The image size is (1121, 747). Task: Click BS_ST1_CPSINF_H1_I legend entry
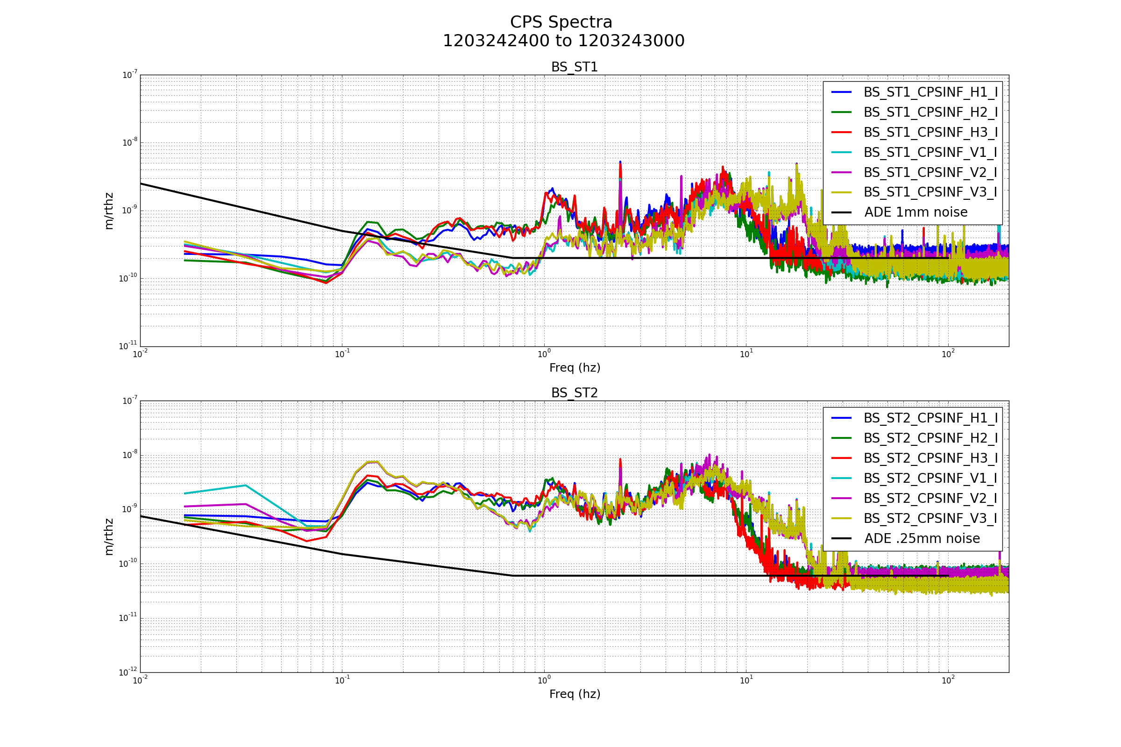[930, 92]
